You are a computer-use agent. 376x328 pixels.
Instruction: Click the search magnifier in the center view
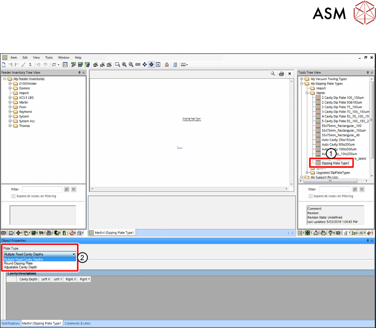[x=272, y=74]
